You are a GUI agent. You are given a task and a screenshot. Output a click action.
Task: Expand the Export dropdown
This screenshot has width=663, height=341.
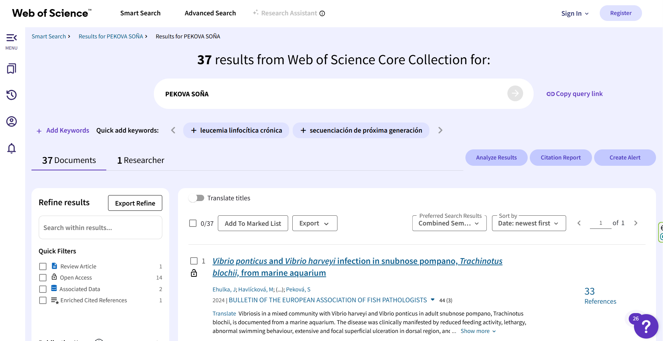tap(314, 223)
